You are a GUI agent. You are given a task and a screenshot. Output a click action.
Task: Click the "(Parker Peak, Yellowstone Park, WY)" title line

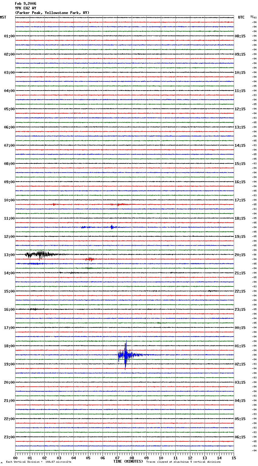(x=52, y=13)
